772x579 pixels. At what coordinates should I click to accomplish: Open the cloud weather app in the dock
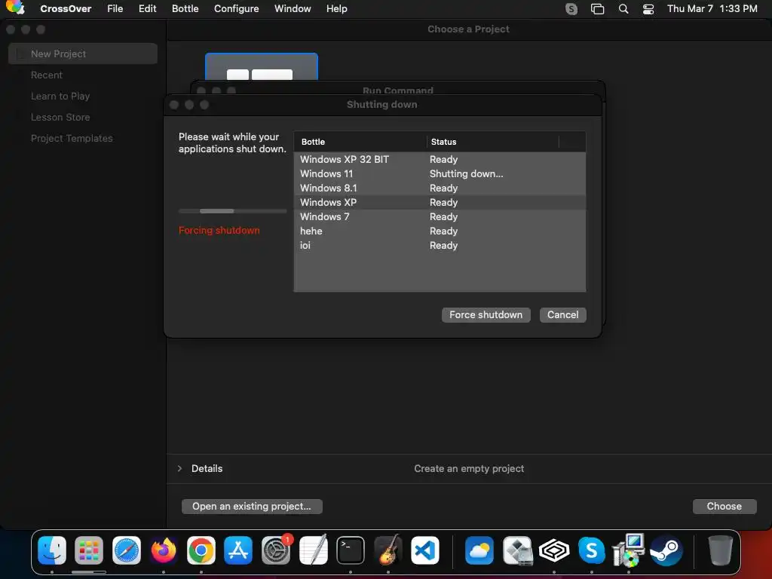click(479, 550)
